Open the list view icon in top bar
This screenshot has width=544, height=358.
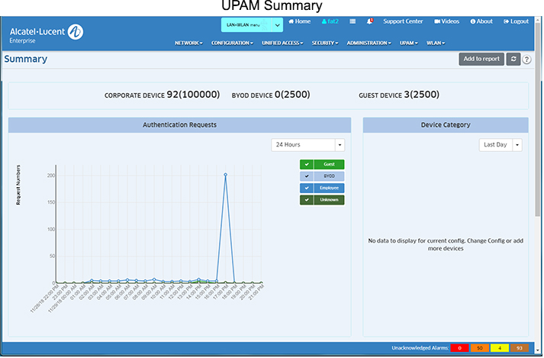(x=352, y=21)
